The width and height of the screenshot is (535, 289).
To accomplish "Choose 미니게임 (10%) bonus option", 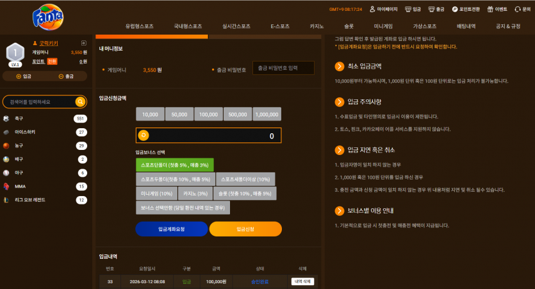I will tap(156, 194).
